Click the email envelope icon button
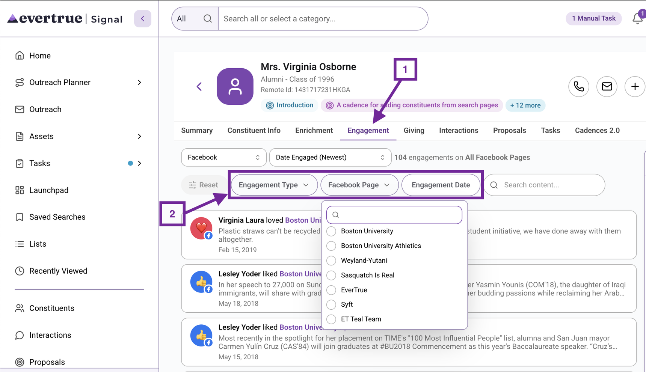This screenshot has height=372, width=646. [x=607, y=86]
